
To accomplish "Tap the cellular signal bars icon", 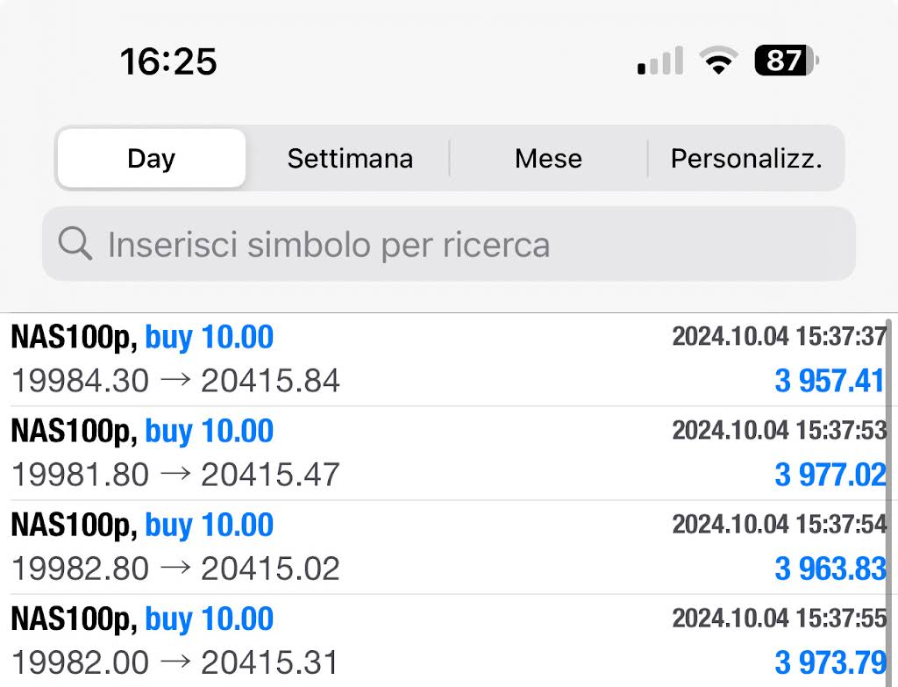I will 659,61.
